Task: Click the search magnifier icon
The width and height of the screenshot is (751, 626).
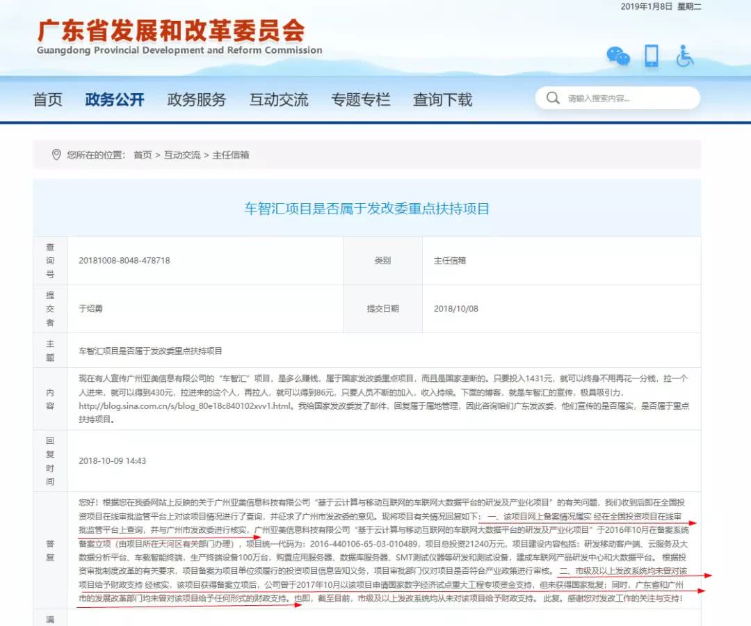Action: tap(553, 98)
